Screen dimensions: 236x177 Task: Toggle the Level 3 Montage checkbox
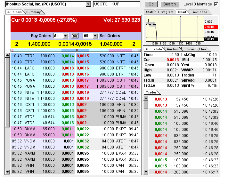[x=216, y=4]
